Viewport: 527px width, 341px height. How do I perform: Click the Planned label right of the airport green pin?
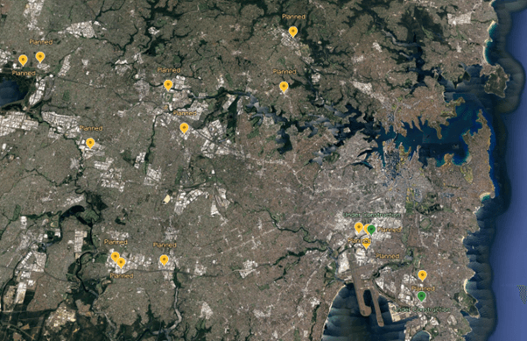(x=390, y=230)
